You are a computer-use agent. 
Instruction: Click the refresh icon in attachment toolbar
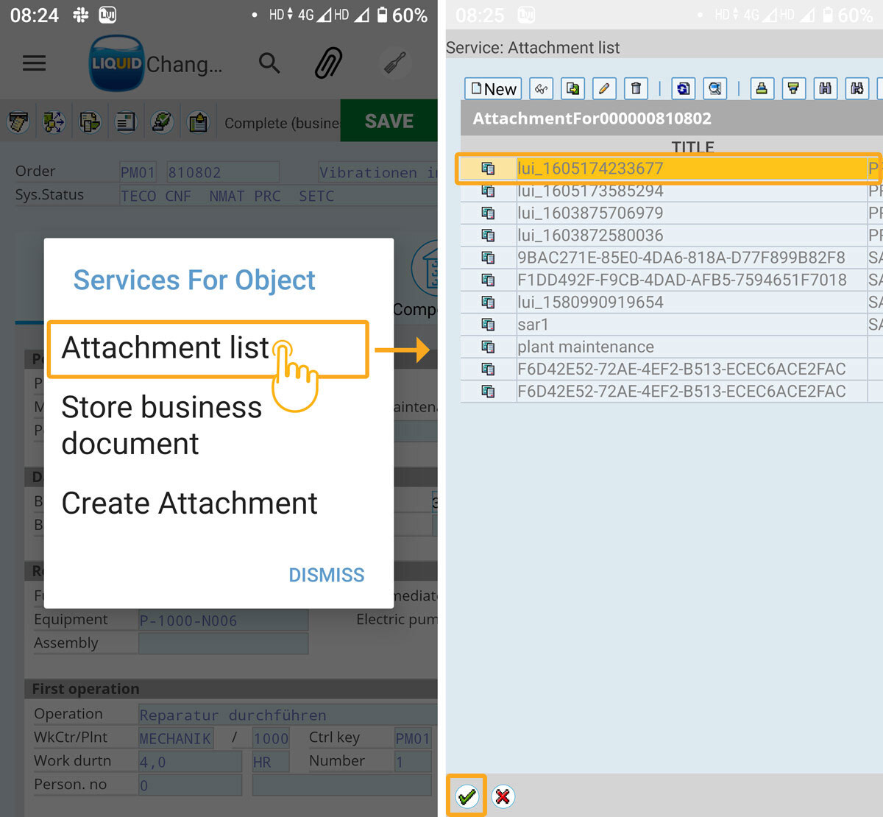(683, 89)
